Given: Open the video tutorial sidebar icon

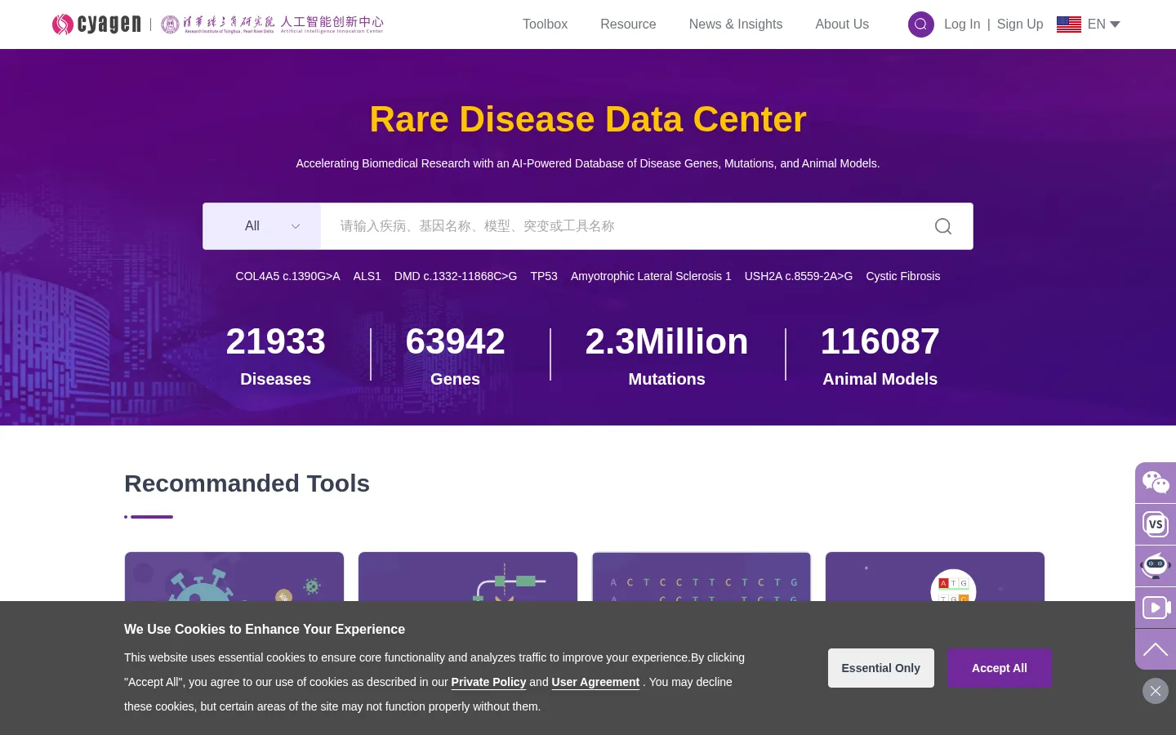Looking at the screenshot, I should pyautogui.click(x=1156, y=608).
